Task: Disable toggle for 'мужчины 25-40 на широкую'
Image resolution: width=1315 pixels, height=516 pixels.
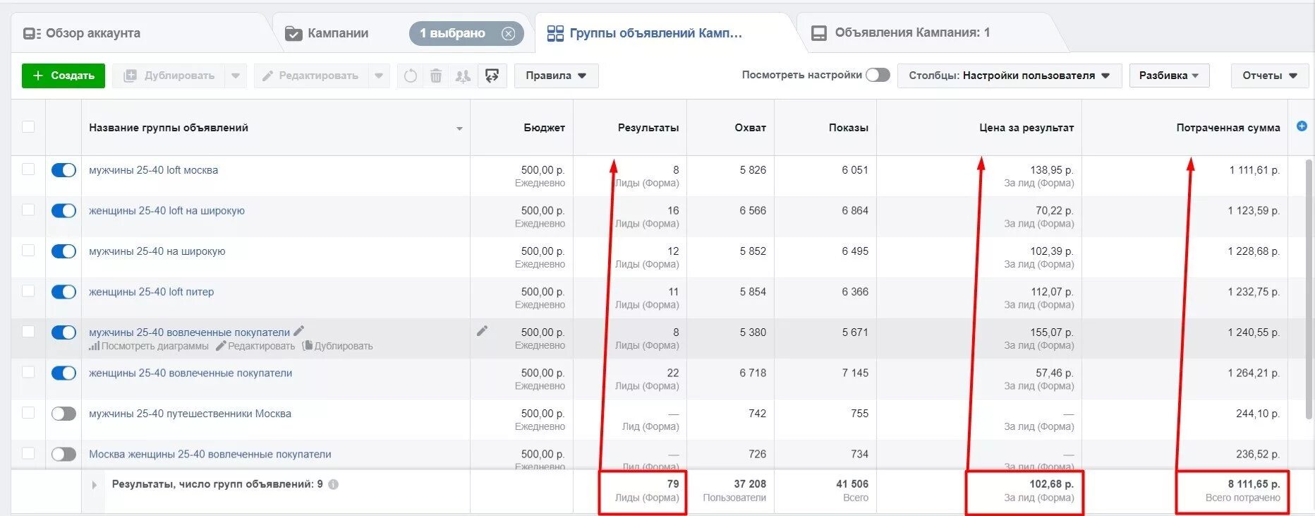Action: coord(63,251)
